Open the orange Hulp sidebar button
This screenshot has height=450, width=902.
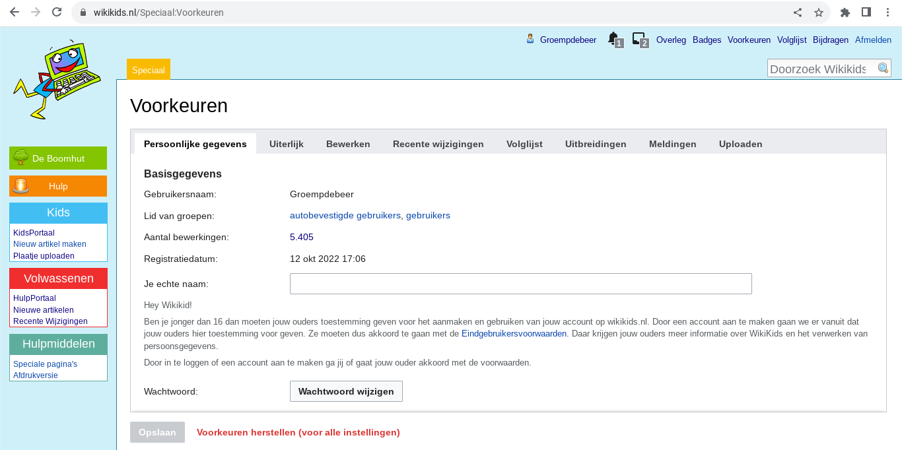click(58, 186)
